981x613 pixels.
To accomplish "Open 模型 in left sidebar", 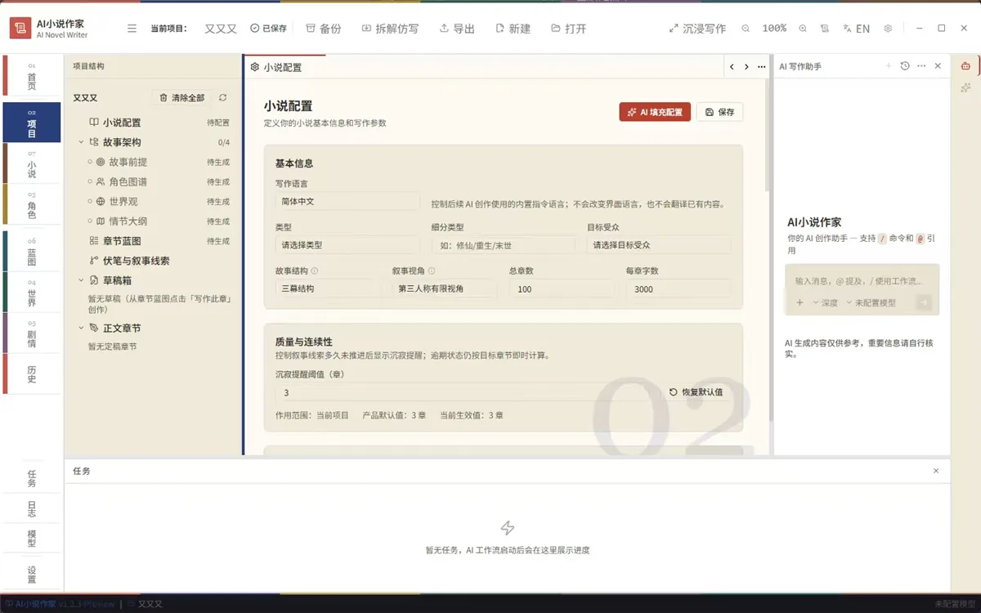I will 32,539.
